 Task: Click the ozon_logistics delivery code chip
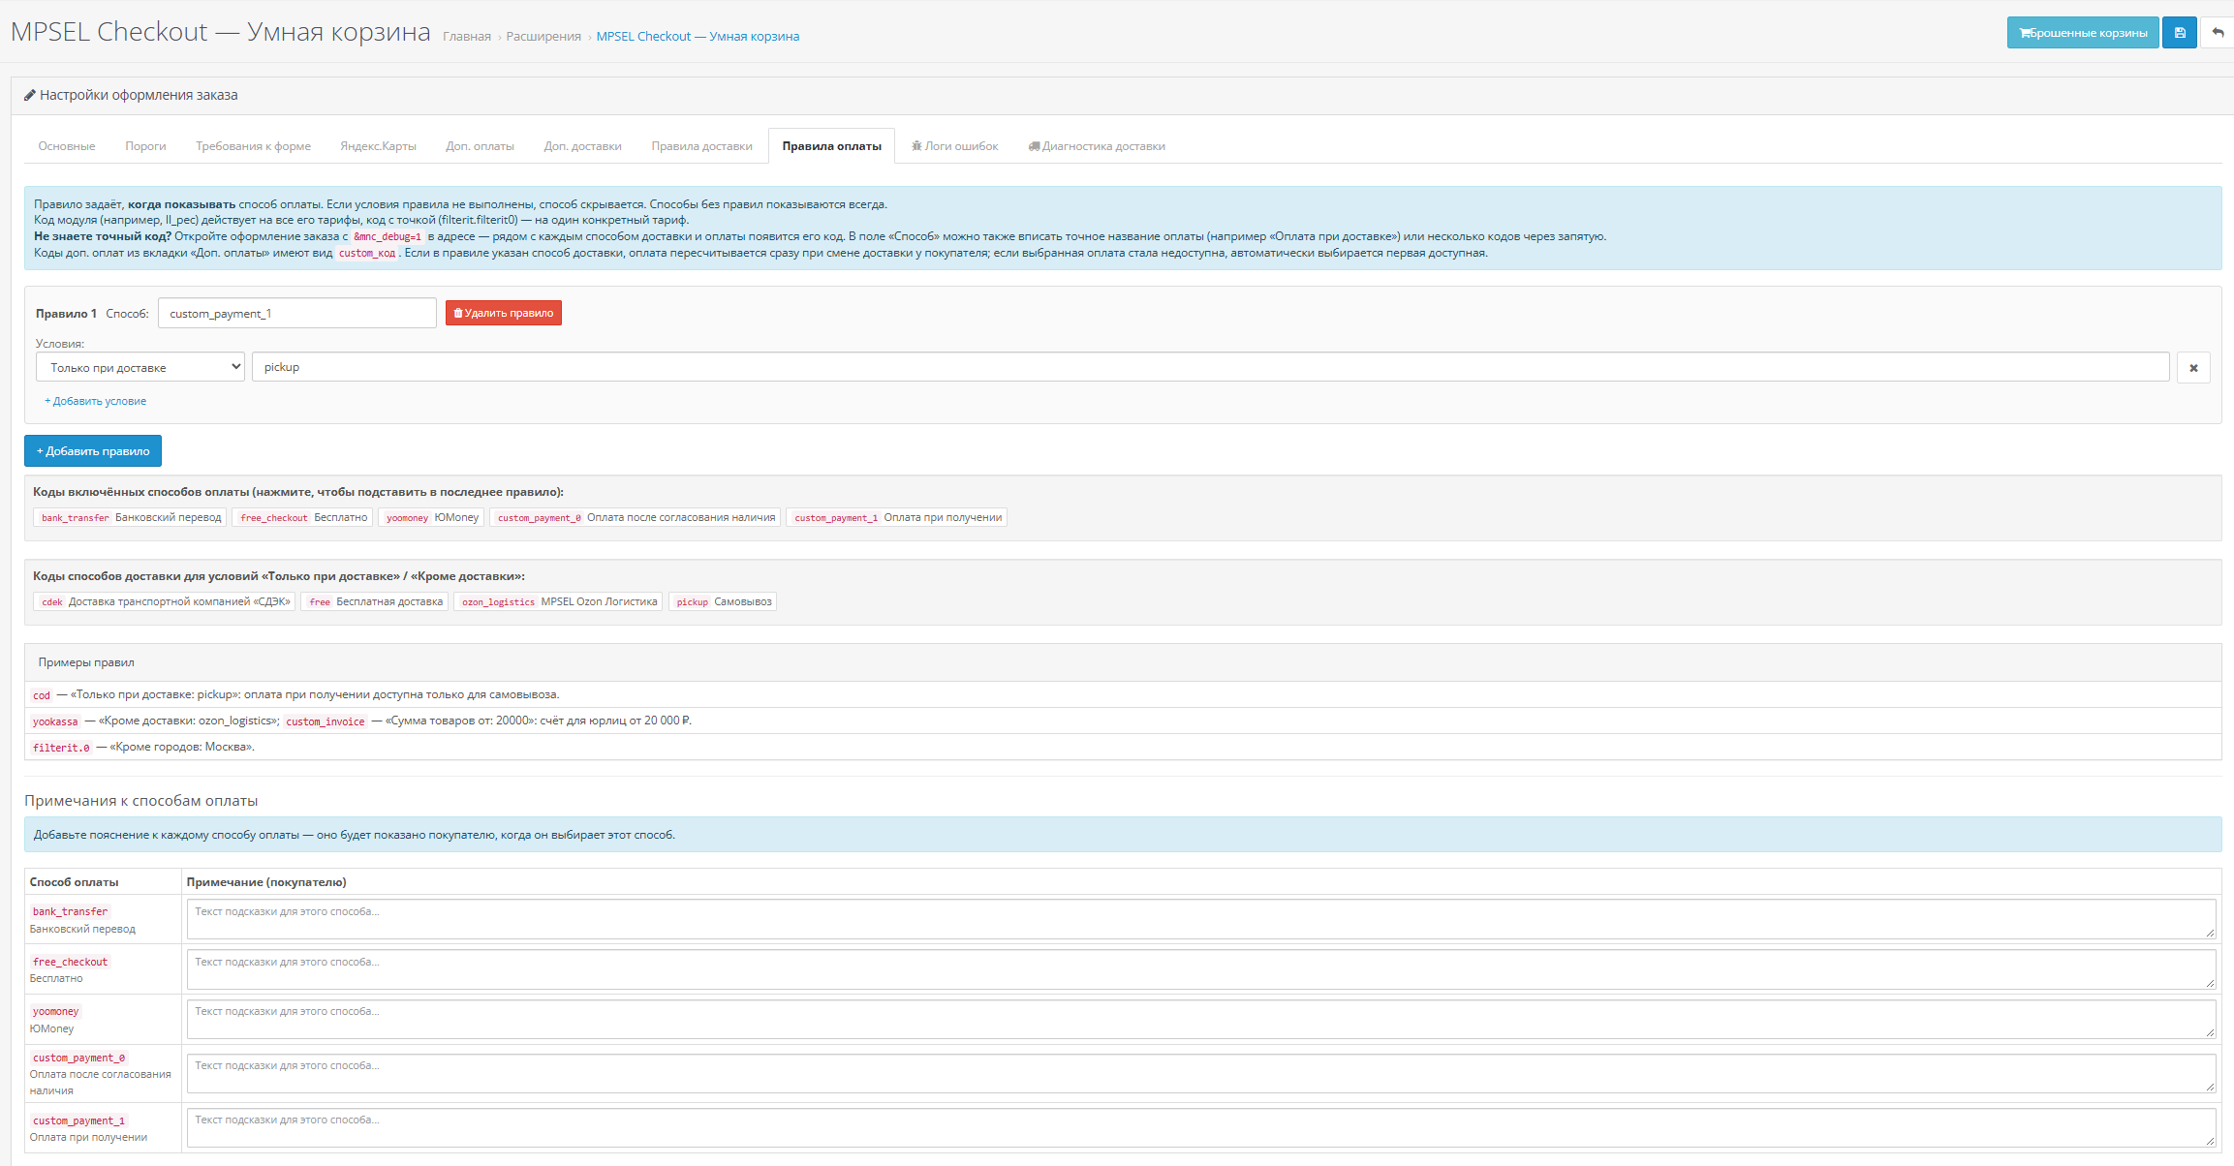click(x=558, y=602)
